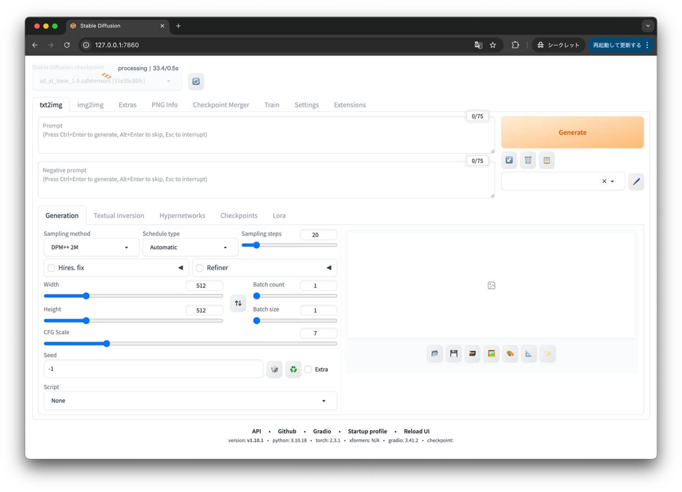Click the Reload UI link
This screenshot has width=682, height=492.
[x=417, y=432]
